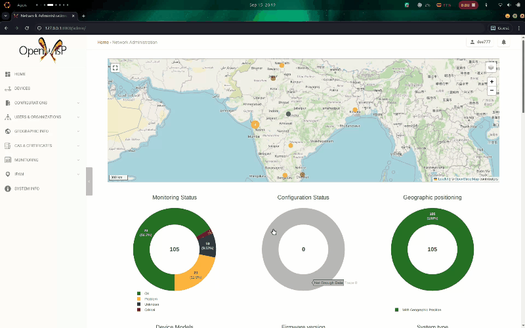Click the Users & Organizations icon
The height and width of the screenshot is (328, 525).
point(8,117)
